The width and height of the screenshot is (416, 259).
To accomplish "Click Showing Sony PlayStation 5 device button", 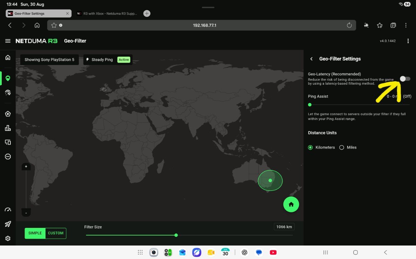I will (x=50, y=59).
